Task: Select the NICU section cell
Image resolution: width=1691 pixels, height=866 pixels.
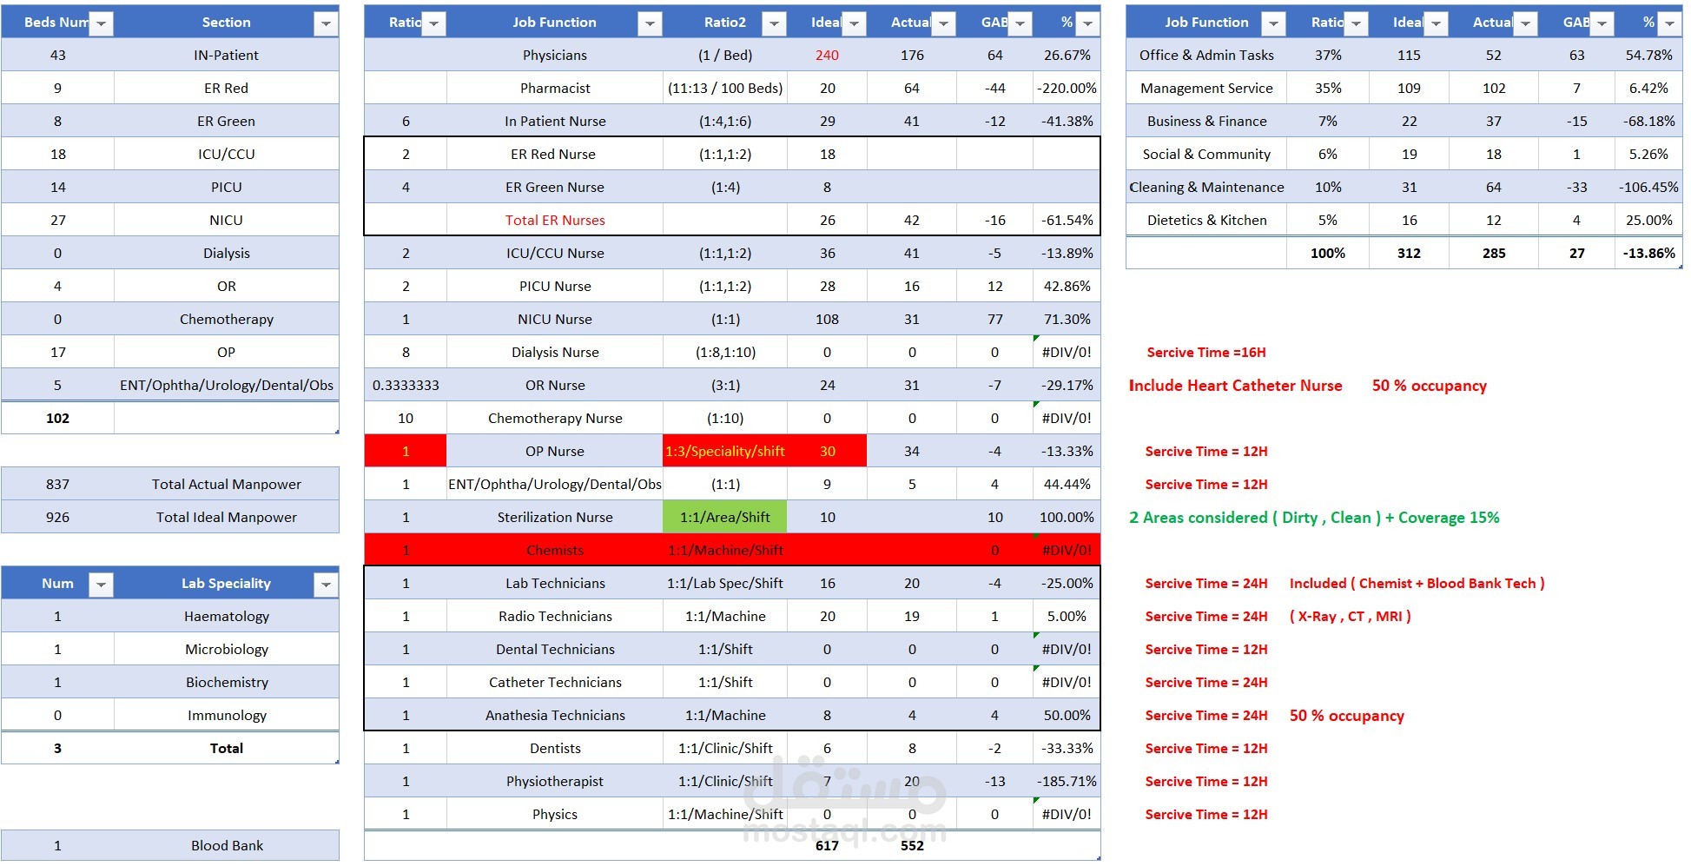Action: [x=226, y=220]
